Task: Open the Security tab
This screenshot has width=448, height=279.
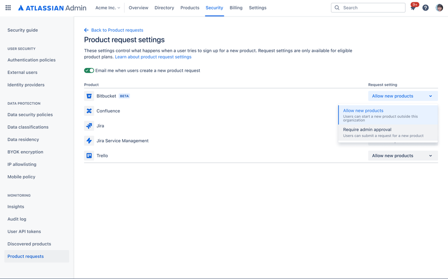Action: point(214,8)
